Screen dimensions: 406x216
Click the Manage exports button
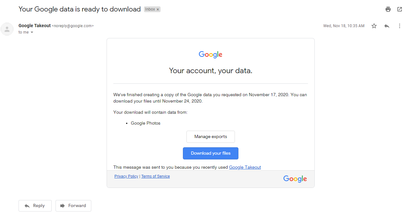click(211, 137)
